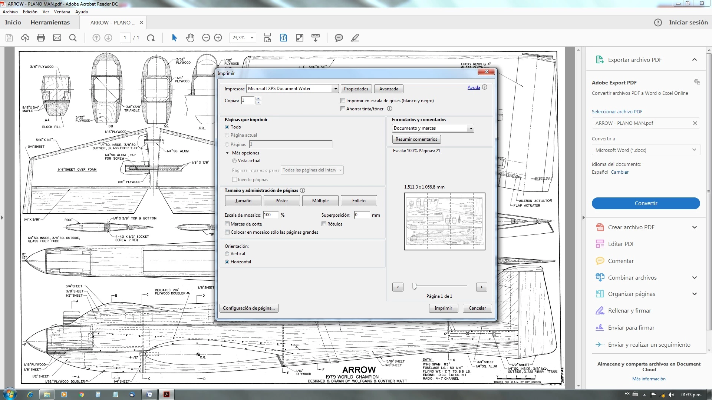Click the page preview slider handle
Viewport: 712px width, 400px height.
tap(414, 286)
